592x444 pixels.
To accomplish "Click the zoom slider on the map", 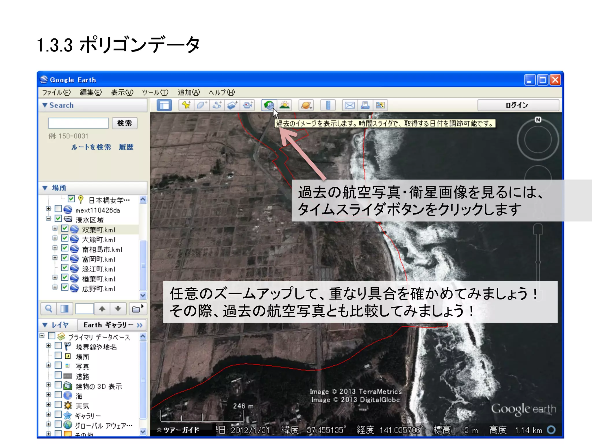I will pyautogui.click(x=538, y=262).
